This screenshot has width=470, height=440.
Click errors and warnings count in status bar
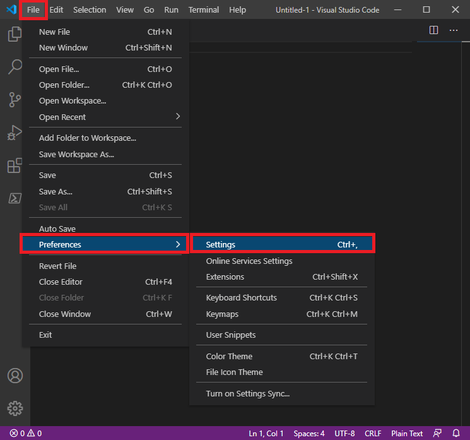[x=26, y=433]
